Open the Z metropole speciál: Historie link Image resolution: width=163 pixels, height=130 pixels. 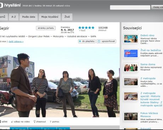pos(151,99)
